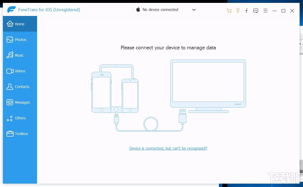Screen dimensions: 303x187
Task: Click the Contacts person icon
Action: [9, 86]
